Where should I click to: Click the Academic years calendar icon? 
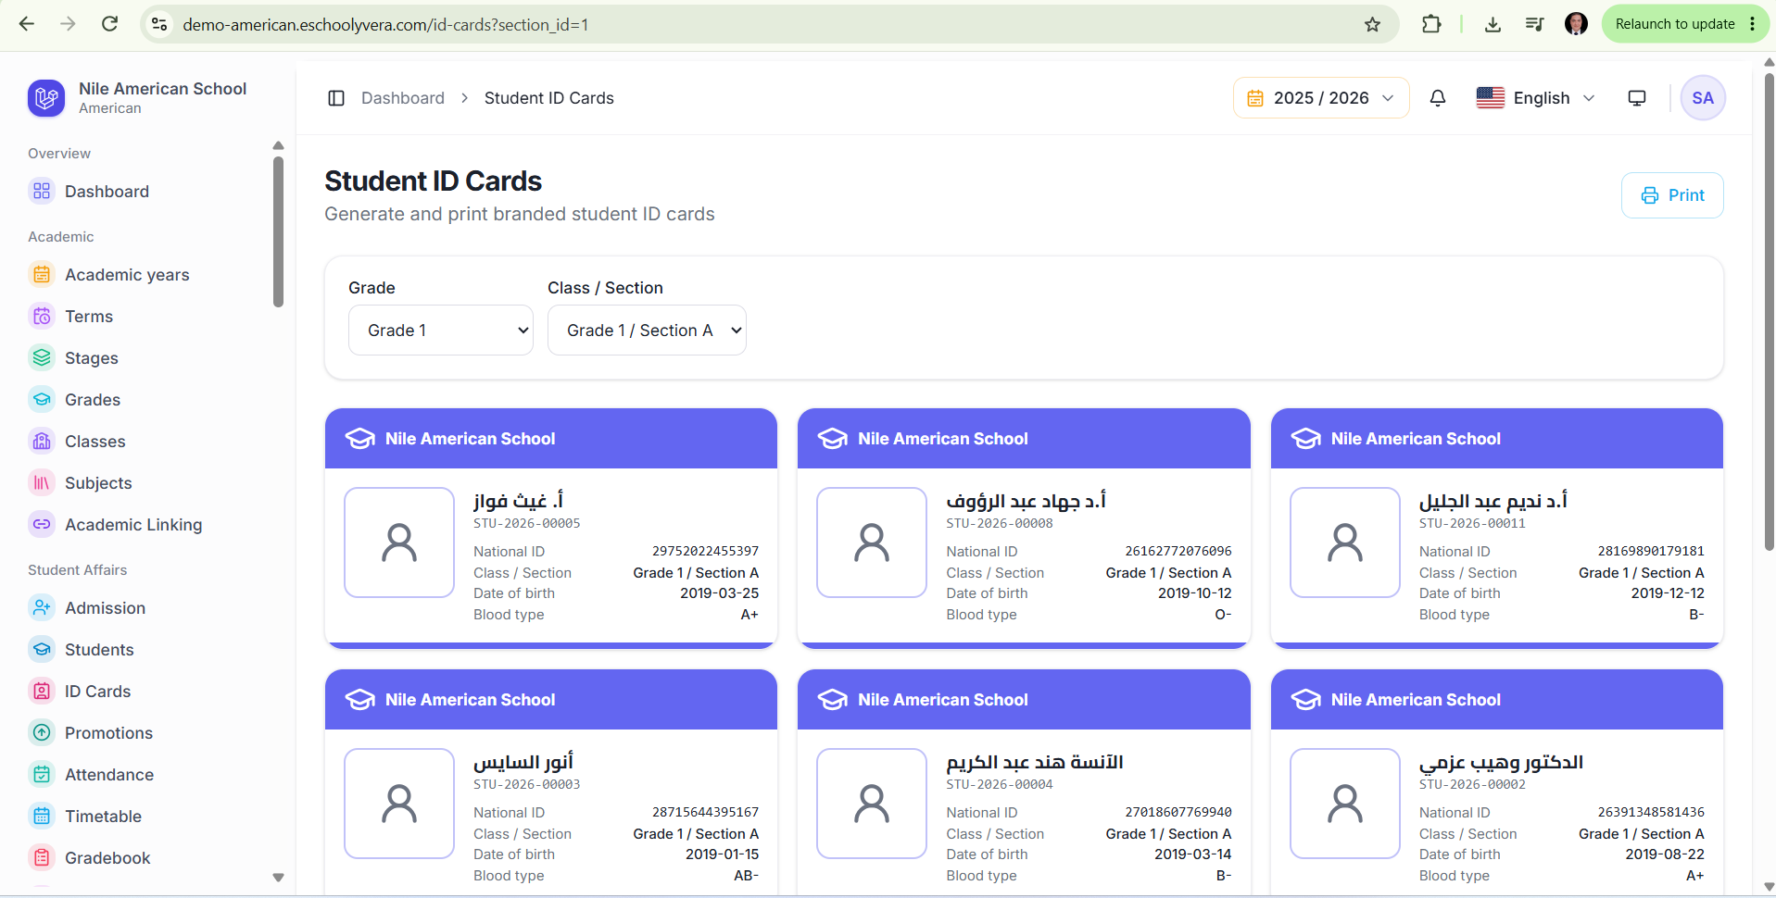(42, 275)
